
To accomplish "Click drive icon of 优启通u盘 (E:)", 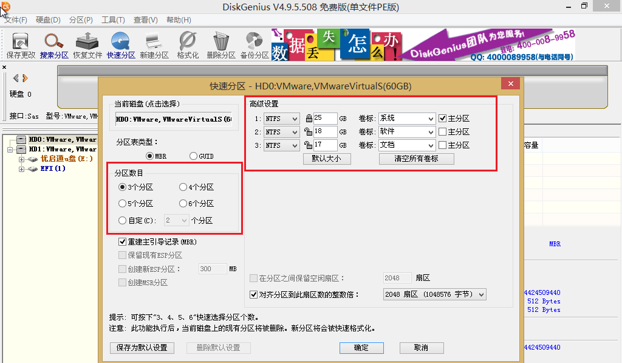I will [x=33, y=159].
